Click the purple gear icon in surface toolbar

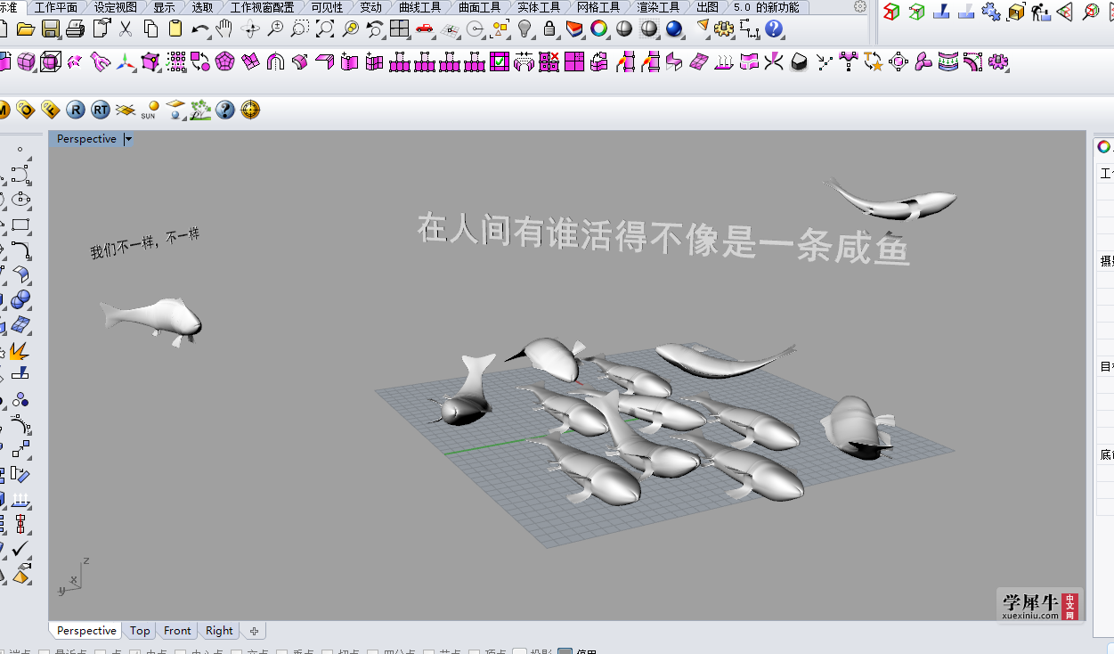tap(998, 61)
